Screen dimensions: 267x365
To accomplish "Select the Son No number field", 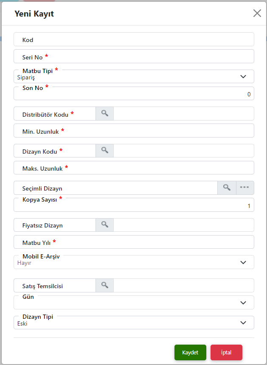I will [x=134, y=93].
